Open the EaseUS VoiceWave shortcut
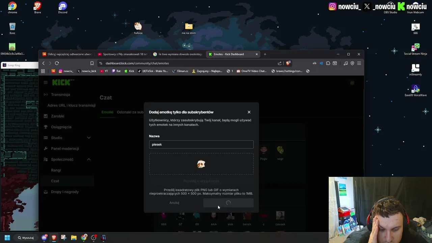432x243 pixels. (415, 90)
